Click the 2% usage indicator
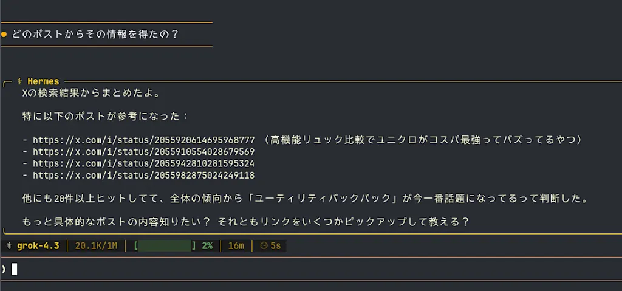 207,246
